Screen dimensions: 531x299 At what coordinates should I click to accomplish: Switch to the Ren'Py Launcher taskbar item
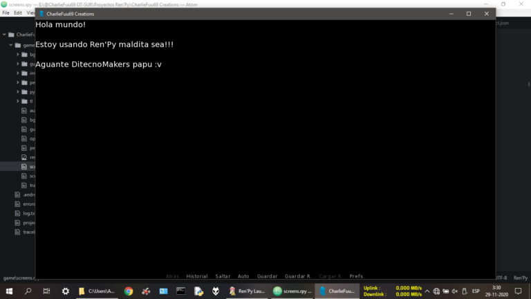click(x=248, y=291)
